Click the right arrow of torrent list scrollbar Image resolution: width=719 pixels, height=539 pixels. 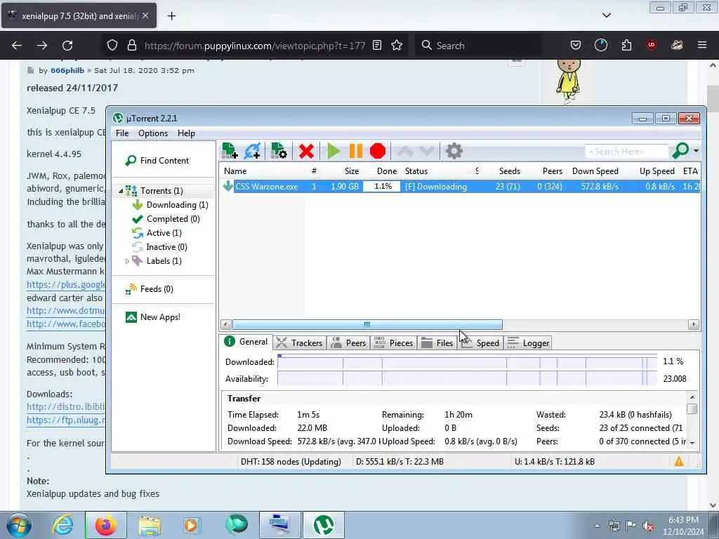coord(693,324)
